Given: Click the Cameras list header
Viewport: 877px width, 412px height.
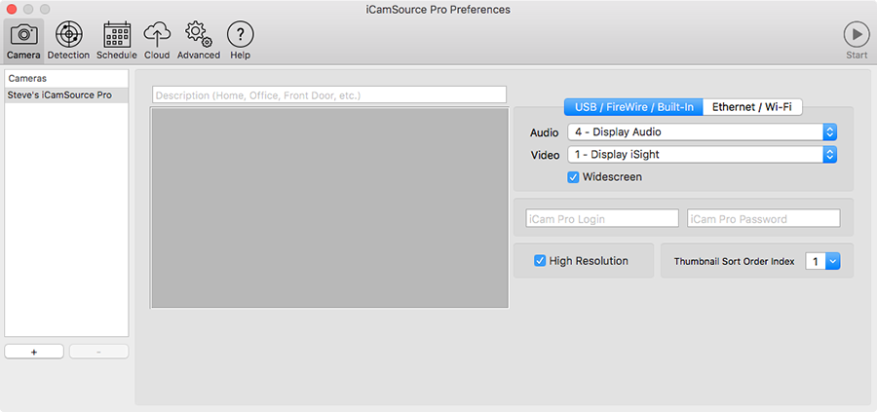Looking at the screenshot, I should (66, 79).
